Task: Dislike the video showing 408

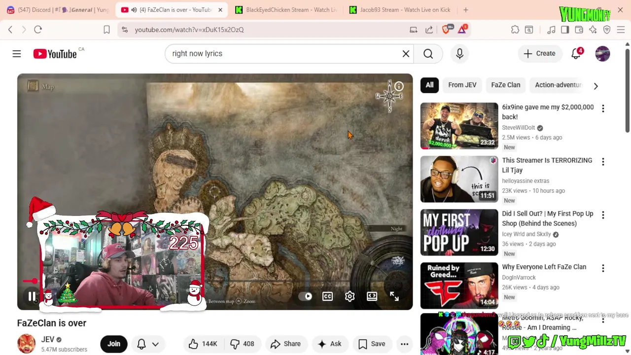Action: [243, 344]
